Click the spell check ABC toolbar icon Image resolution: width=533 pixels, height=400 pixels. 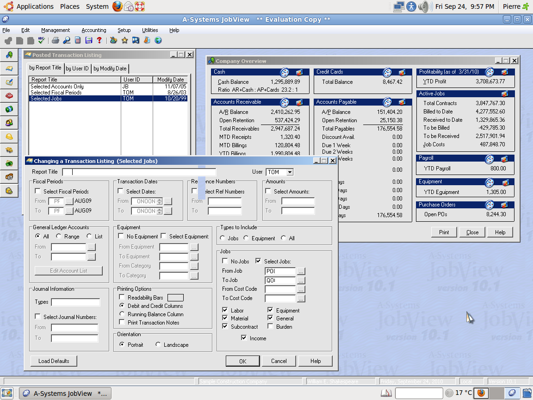(41, 41)
